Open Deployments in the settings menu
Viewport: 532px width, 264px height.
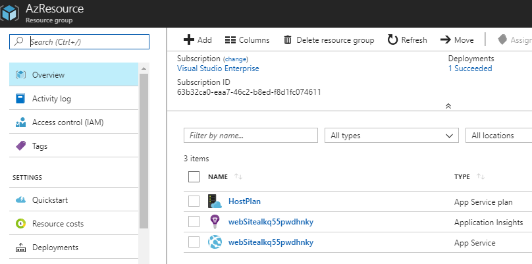[x=55, y=248]
